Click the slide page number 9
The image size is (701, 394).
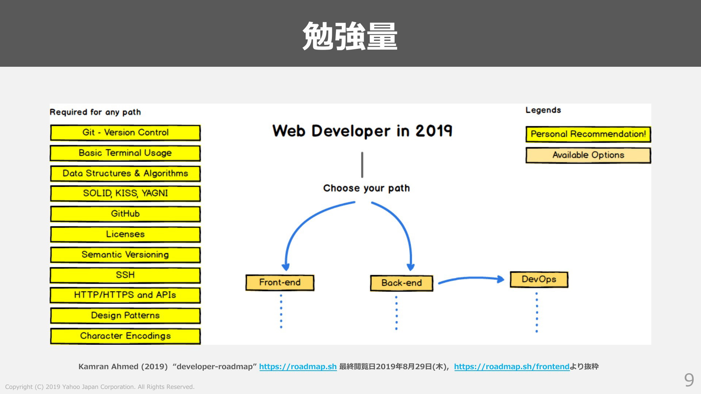[x=689, y=380]
